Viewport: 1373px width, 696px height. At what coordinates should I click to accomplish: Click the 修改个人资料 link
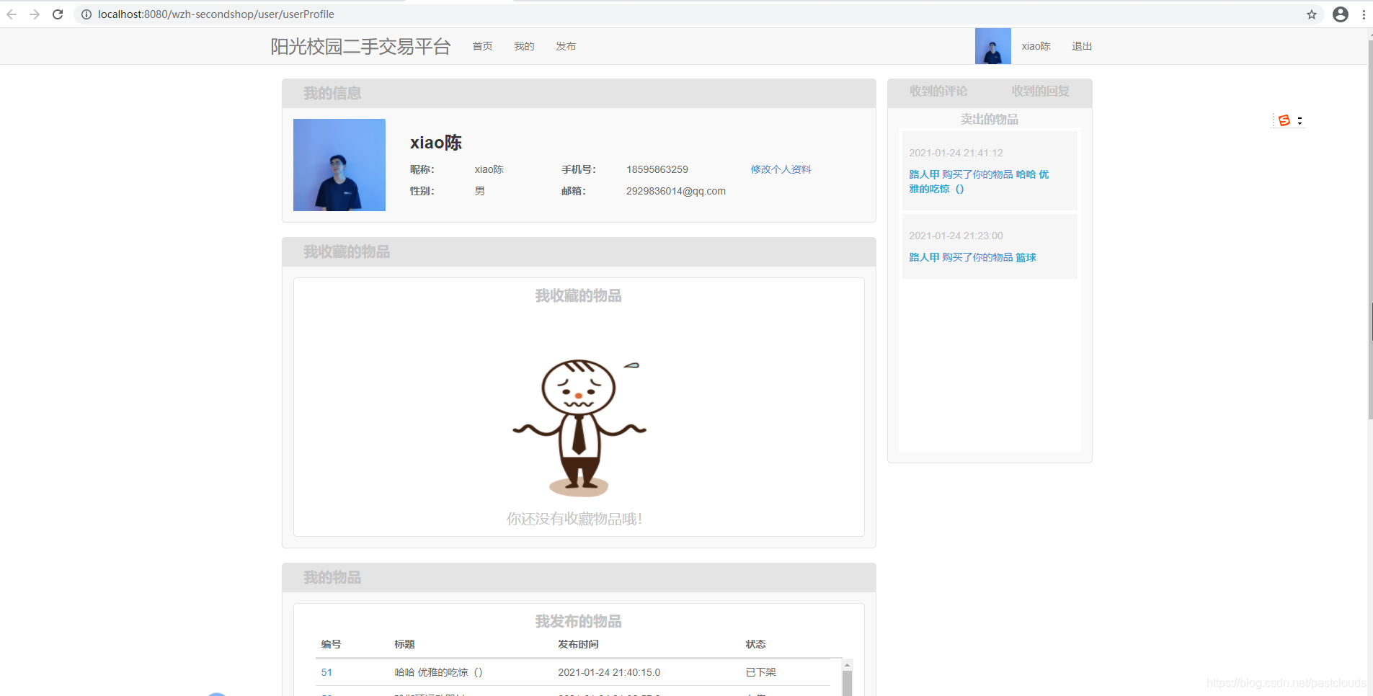pos(781,169)
